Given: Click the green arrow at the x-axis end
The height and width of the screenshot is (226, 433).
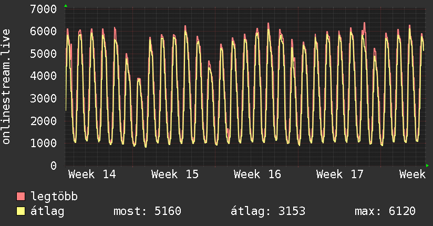Looking at the screenshot, I should click(x=428, y=166).
